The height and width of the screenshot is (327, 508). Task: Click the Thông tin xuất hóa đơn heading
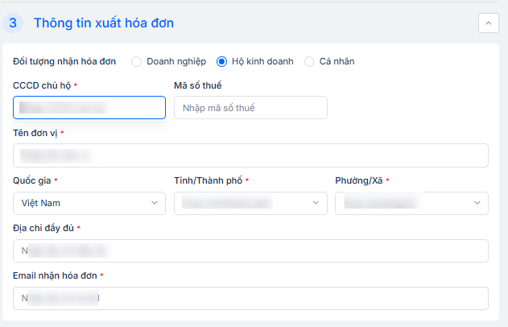[104, 23]
